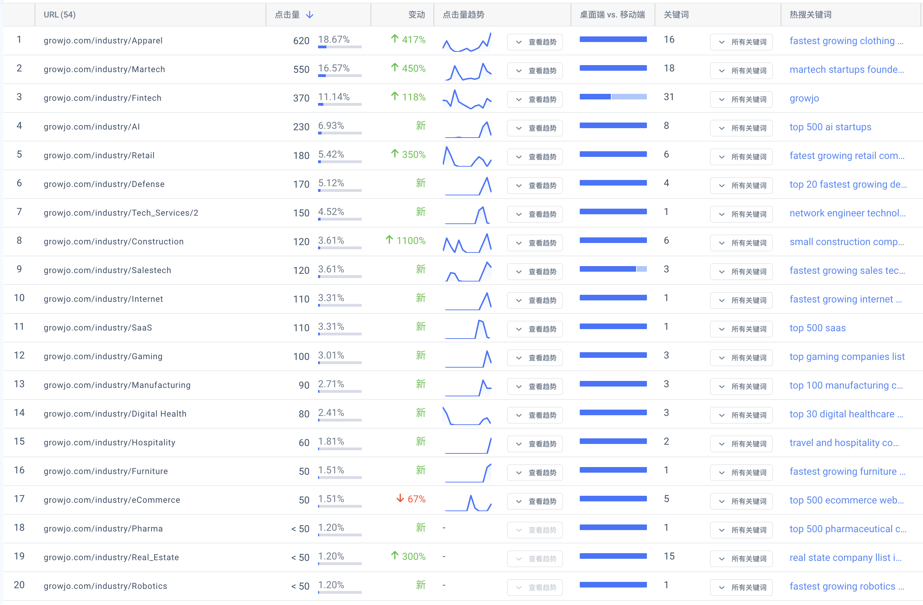Expand 查看趋势 for the Apparel row
This screenshot has width=923, height=605.
[535, 42]
